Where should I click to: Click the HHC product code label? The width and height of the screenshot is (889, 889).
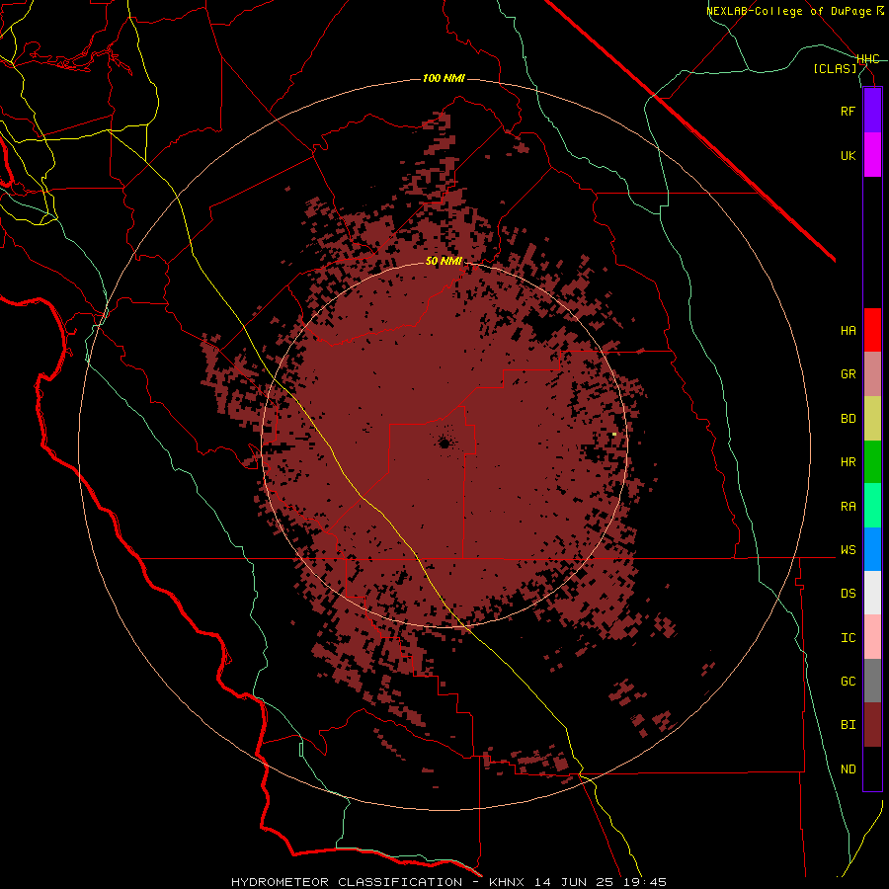pos(867,59)
